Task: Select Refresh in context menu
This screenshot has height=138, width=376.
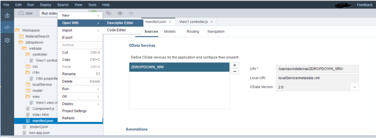Action: (80, 118)
